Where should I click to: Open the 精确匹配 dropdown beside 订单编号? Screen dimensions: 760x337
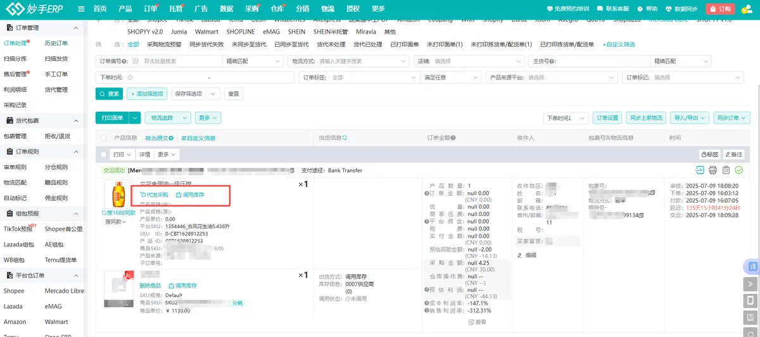253,61
